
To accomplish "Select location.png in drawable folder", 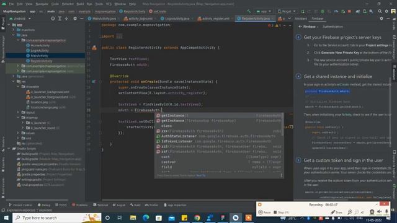I will click(x=39, y=102).
